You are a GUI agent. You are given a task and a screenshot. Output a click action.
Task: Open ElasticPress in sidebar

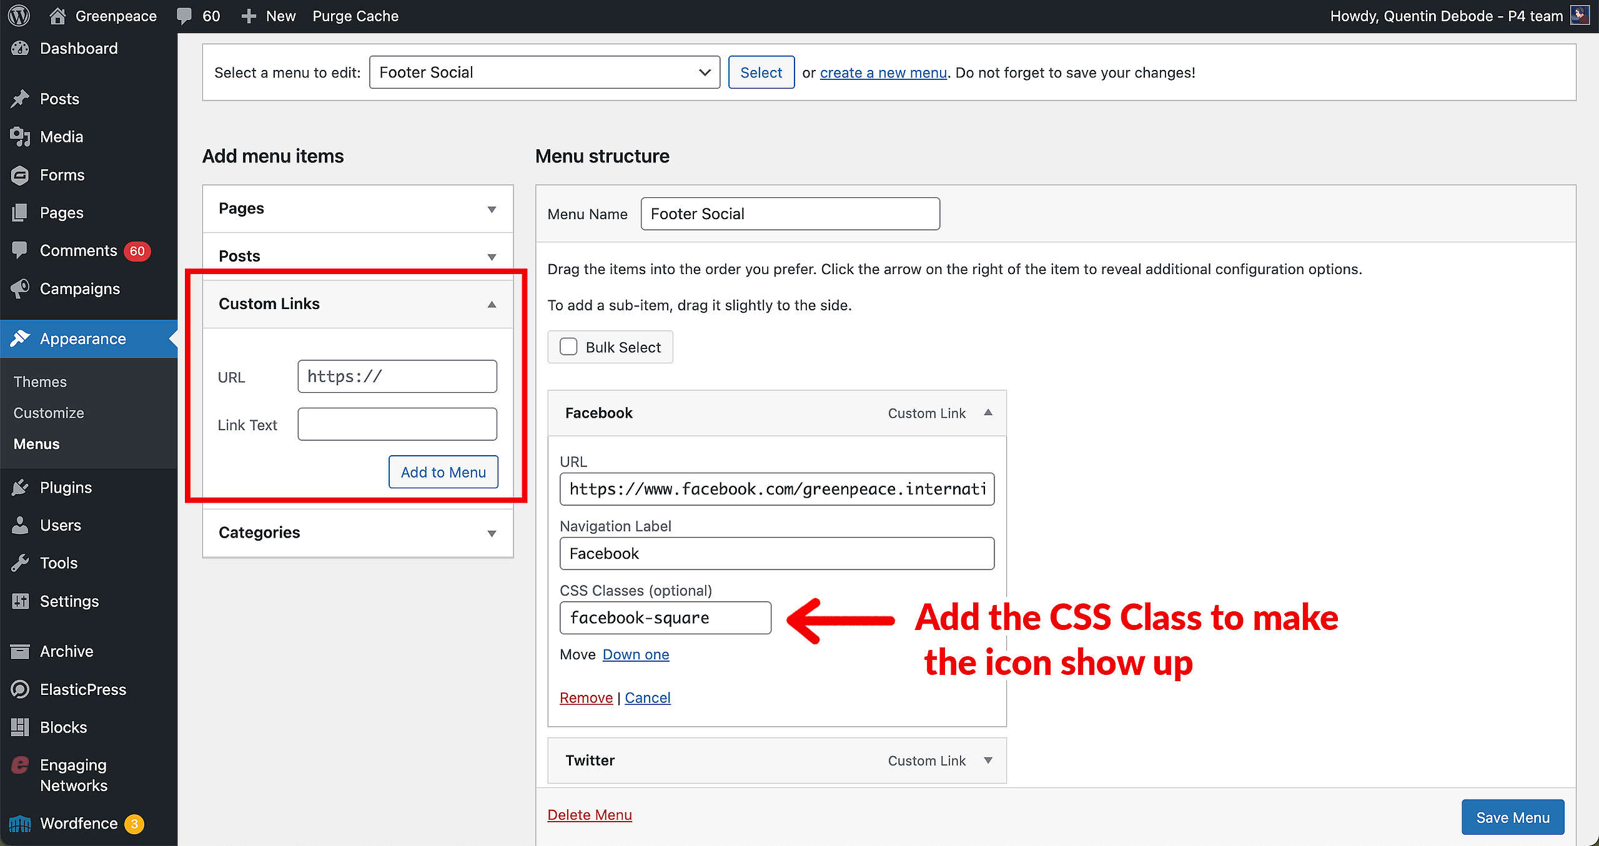(83, 689)
